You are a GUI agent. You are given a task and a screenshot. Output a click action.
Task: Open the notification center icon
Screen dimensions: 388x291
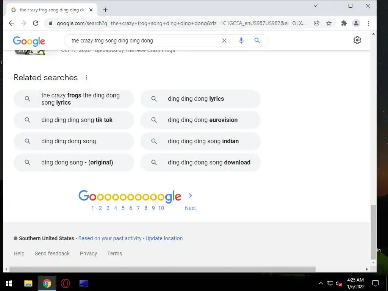pos(375,283)
